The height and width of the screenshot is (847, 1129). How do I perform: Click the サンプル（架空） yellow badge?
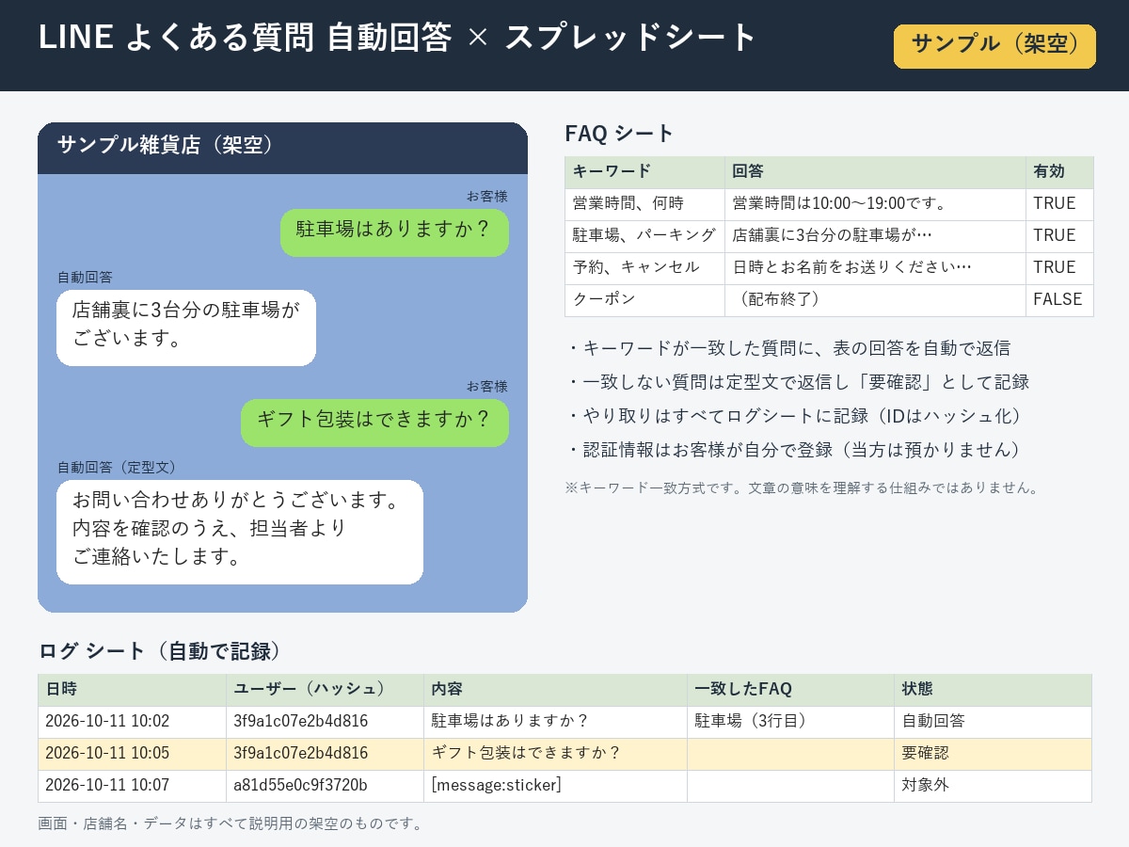coord(994,46)
